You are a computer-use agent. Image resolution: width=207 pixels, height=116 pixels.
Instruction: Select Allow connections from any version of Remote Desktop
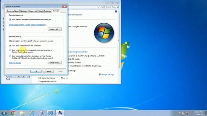tap(10, 50)
